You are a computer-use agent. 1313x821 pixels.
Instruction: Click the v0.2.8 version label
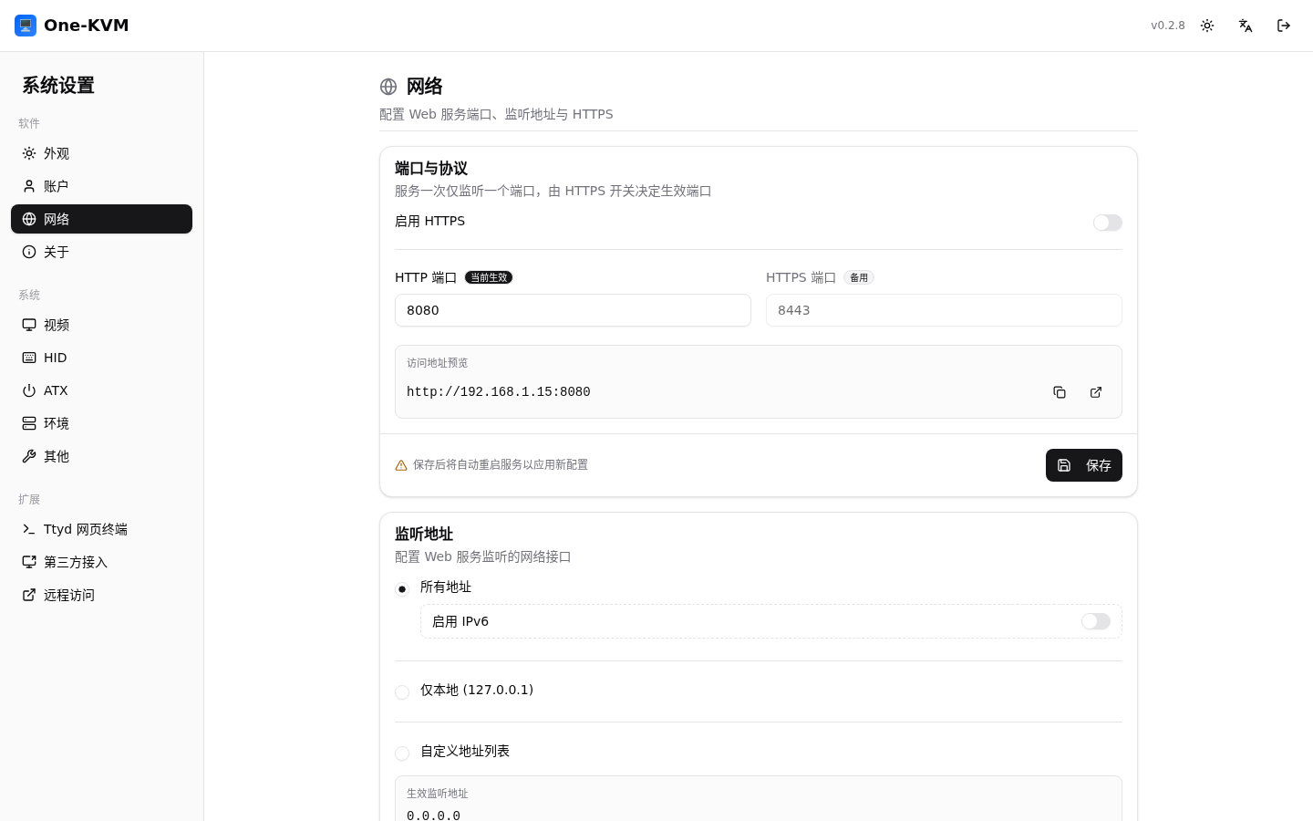(x=1168, y=26)
